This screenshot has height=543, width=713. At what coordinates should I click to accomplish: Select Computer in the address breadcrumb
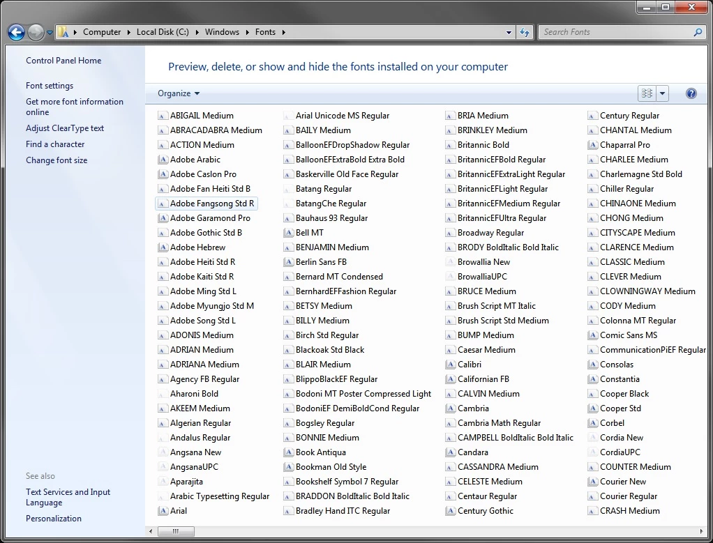pos(102,32)
